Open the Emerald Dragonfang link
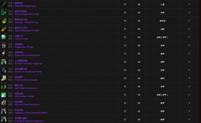 point(25,6)
